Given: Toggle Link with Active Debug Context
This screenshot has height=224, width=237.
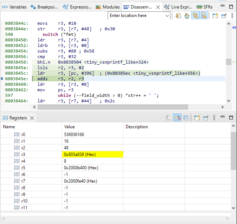Looking at the screenshot, I should coord(196,16).
